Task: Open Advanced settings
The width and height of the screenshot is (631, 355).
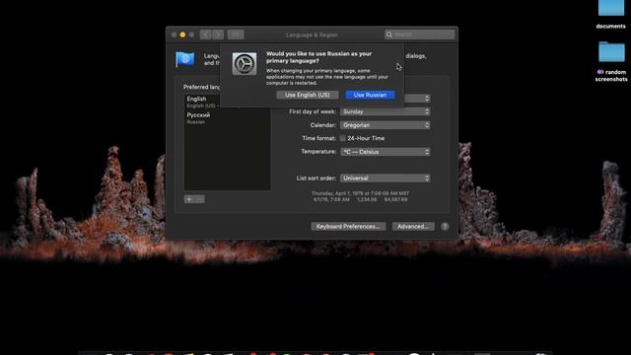Action: 413,226
